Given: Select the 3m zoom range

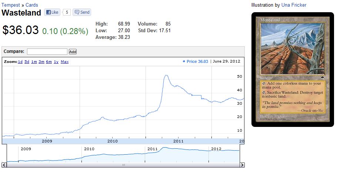Looking at the screenshot, I should [x=41, y=62].
